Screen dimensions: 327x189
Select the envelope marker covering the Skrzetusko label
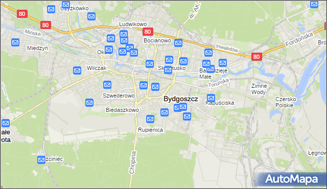(x=168, y=70)
